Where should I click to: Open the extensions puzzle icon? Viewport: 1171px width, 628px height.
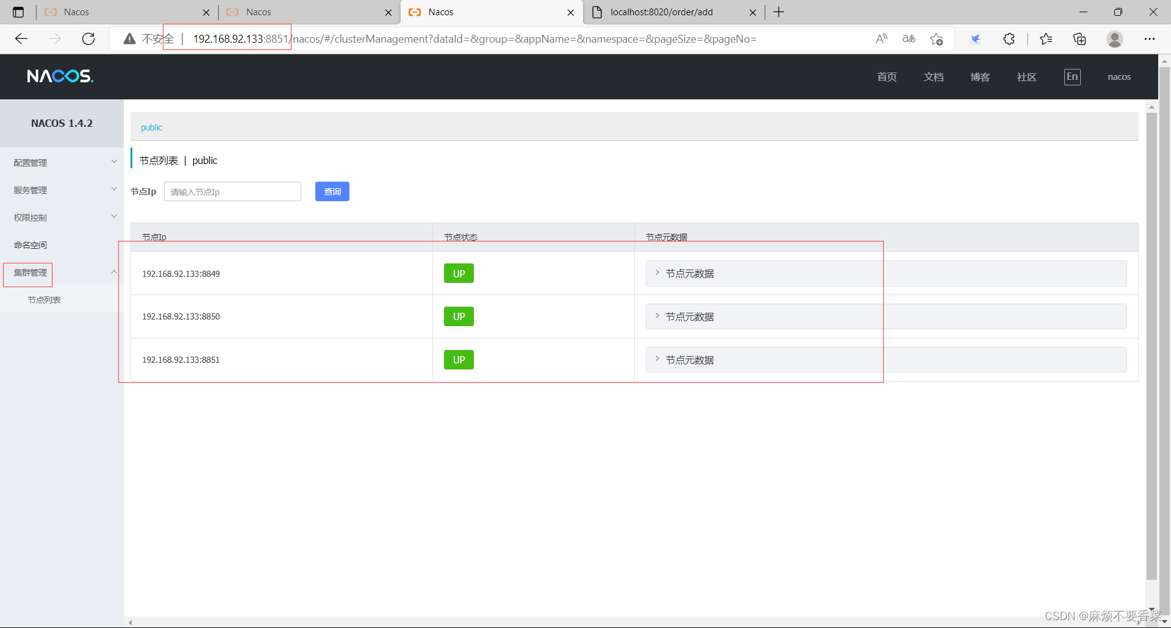tap(1009, 39)
